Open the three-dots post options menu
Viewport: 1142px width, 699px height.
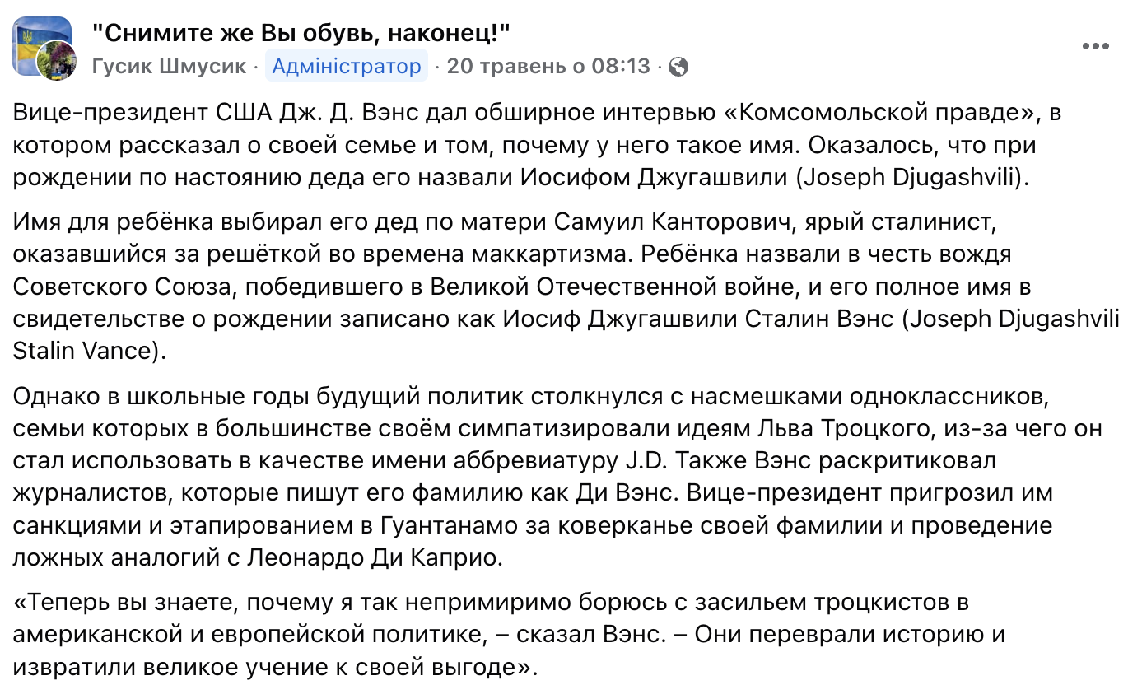pos(1096,47)
